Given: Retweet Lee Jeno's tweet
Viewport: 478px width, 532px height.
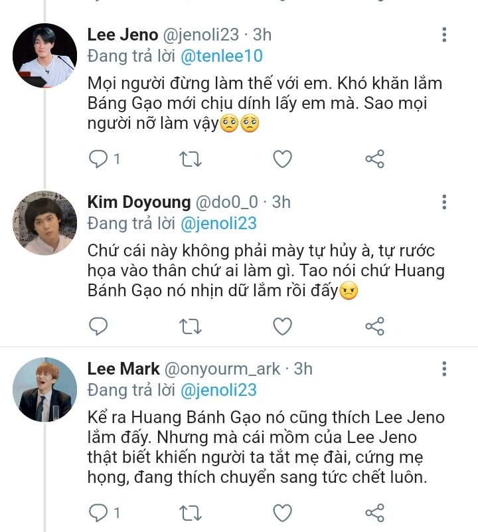Looking at the screenshot, I should point(191,159).
